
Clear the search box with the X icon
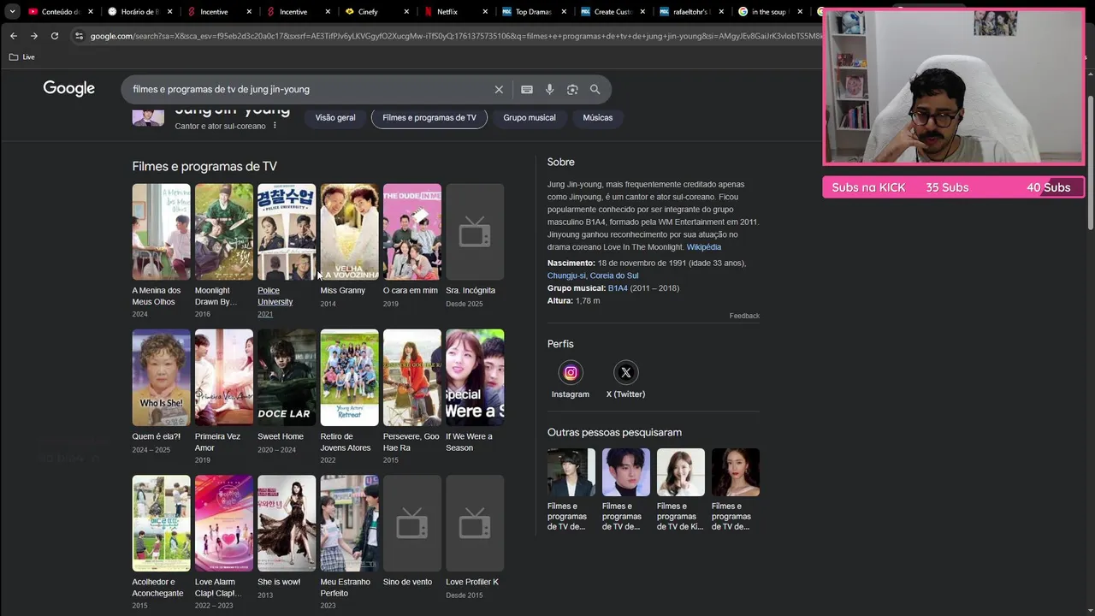[499, 89]
